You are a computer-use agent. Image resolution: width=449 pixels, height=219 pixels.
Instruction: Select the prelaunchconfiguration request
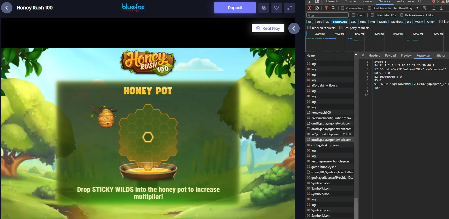329,118
